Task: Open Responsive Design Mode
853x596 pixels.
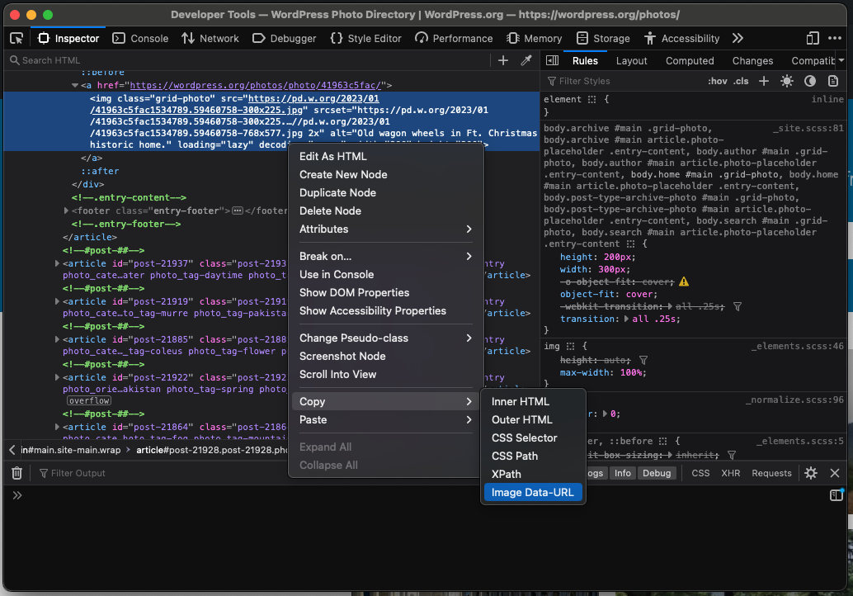Action: [x=813, y=38]
